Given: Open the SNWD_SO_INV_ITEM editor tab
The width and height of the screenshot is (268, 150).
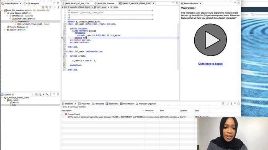Looking at the screenshot, I should pyautogui.click(x=76, y=3).
